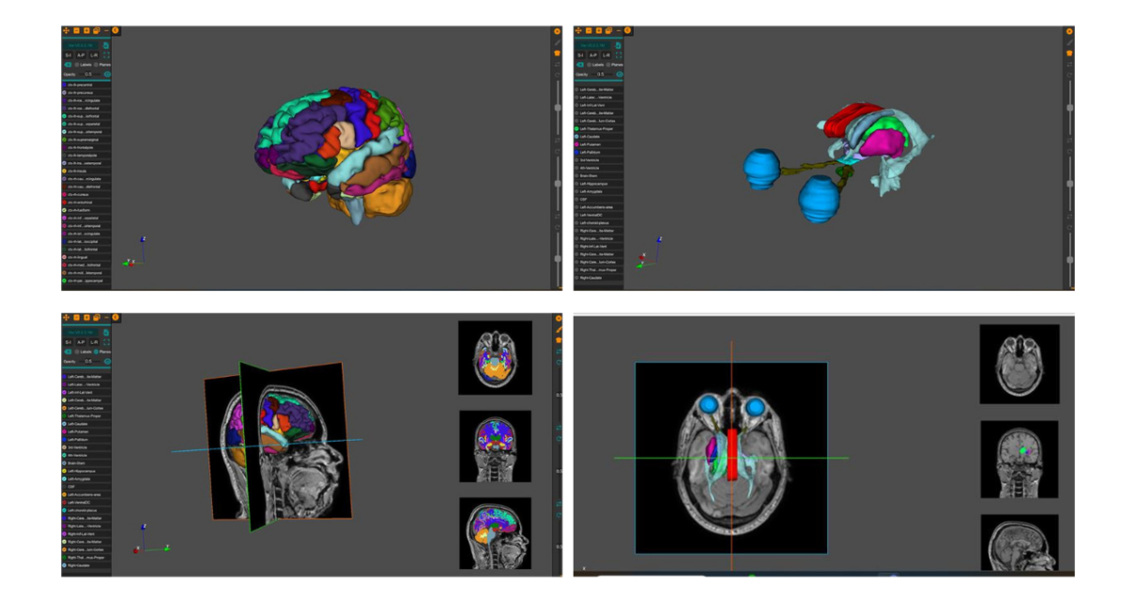Image resolution: width=1136 pixels, height=602 pixels.
Task: Open the coronal slice thumbnail in bottom-left panel
Action: [495, 444]
